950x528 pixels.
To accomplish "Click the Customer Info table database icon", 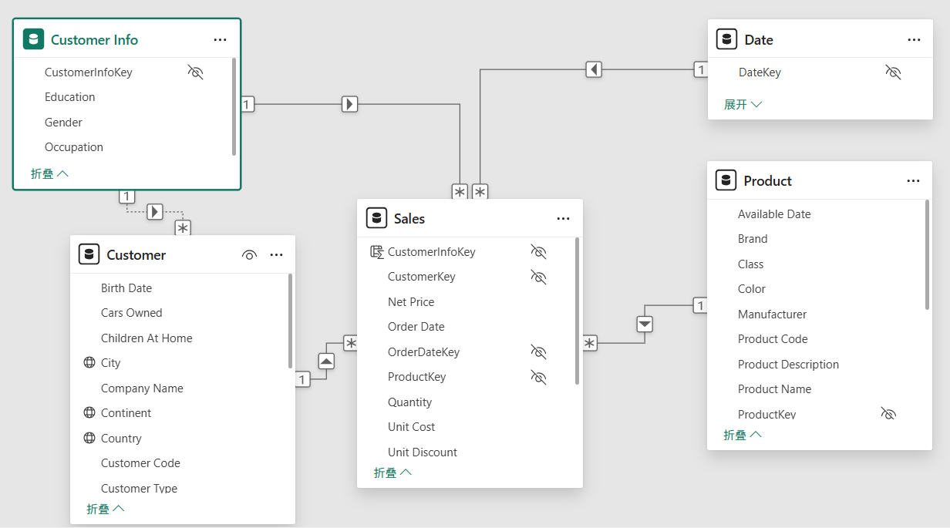I will (33, 39).
